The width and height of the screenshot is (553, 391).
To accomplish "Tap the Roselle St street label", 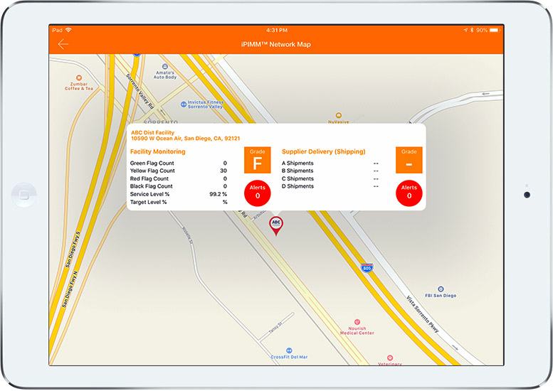I will tap(188, 235).
